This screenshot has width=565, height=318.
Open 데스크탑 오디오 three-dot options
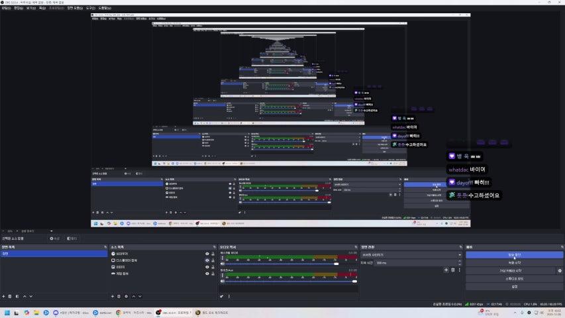click(x=223, y=258)
